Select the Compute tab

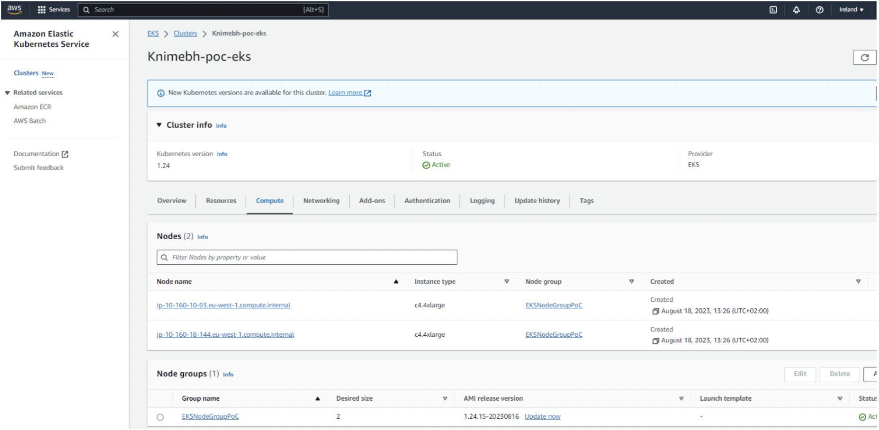(269, 201)
